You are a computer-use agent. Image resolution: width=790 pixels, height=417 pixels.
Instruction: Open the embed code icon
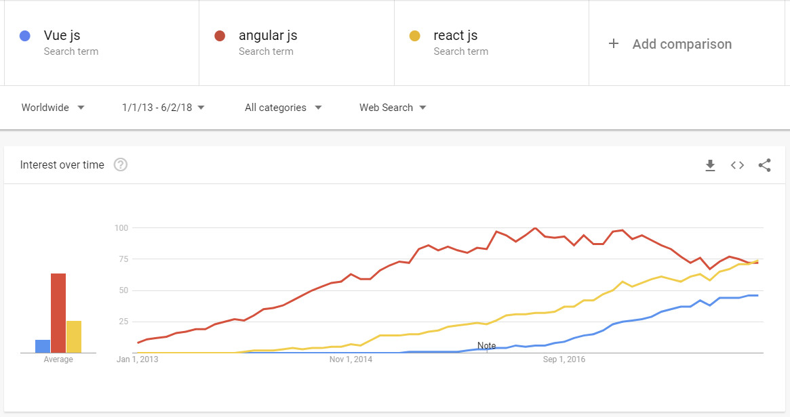[737, 165]
